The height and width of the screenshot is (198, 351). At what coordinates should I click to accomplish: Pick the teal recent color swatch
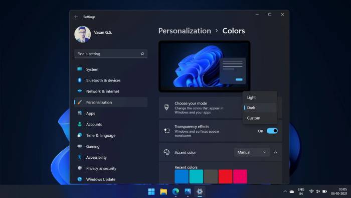tap(196, 176)
